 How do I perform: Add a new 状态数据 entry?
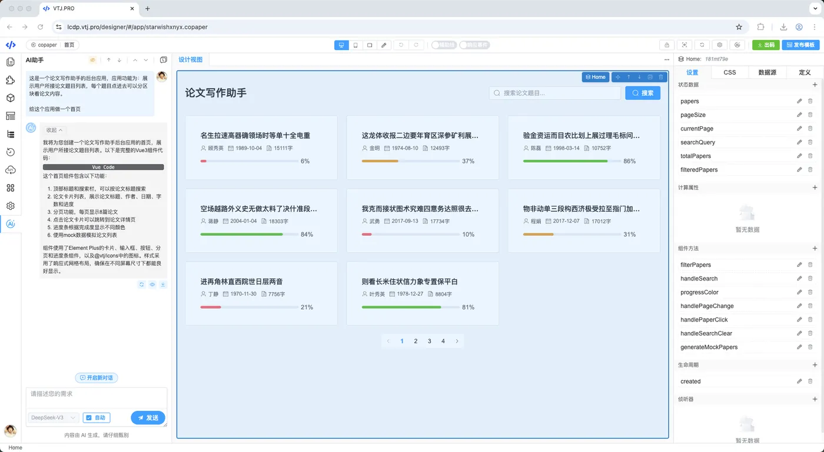coord(815,85)
